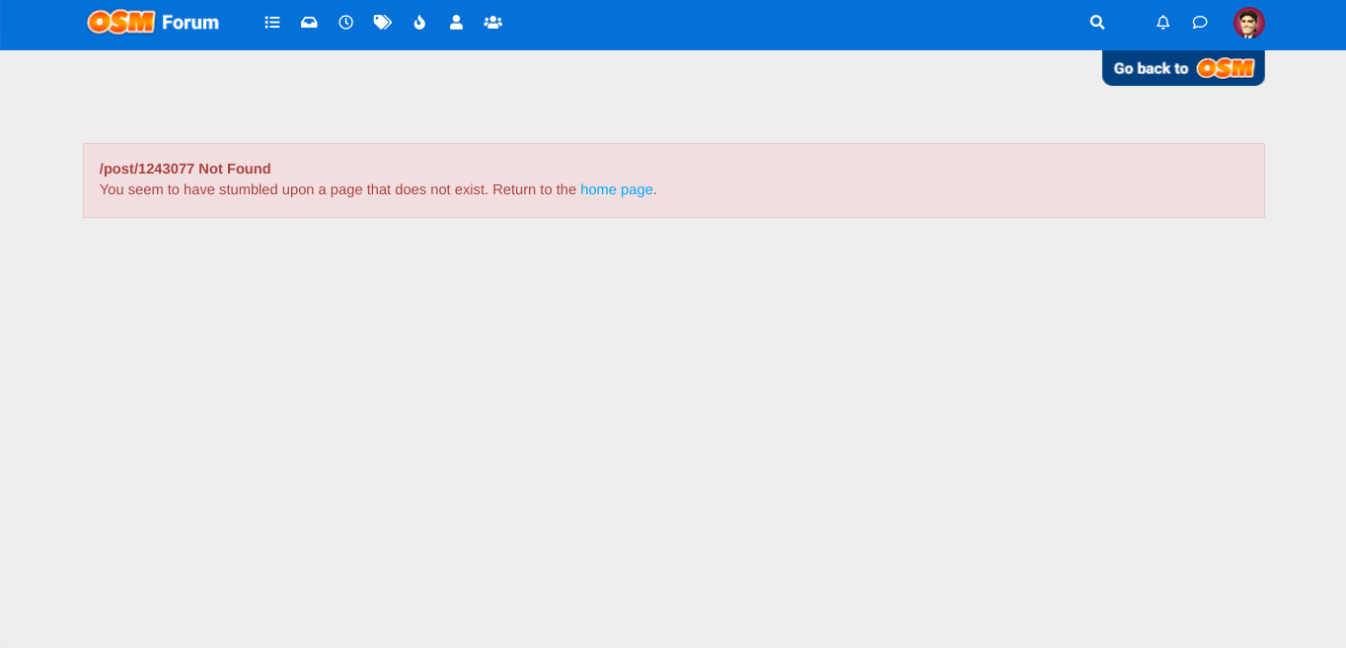1346x648 pixels.
Task: Open the Tags icon
Action: tap(382, 22)
